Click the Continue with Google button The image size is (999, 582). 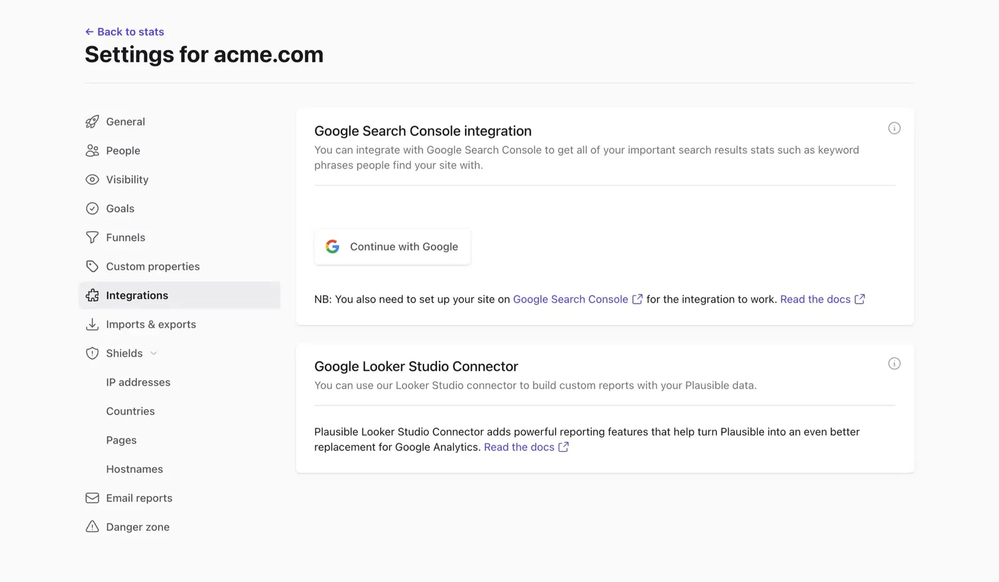(392, 246)
